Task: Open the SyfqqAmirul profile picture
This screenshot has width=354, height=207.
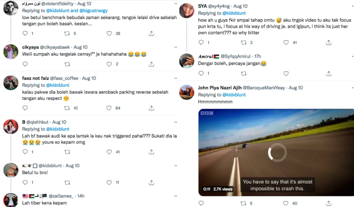Action: coord(187,61)
